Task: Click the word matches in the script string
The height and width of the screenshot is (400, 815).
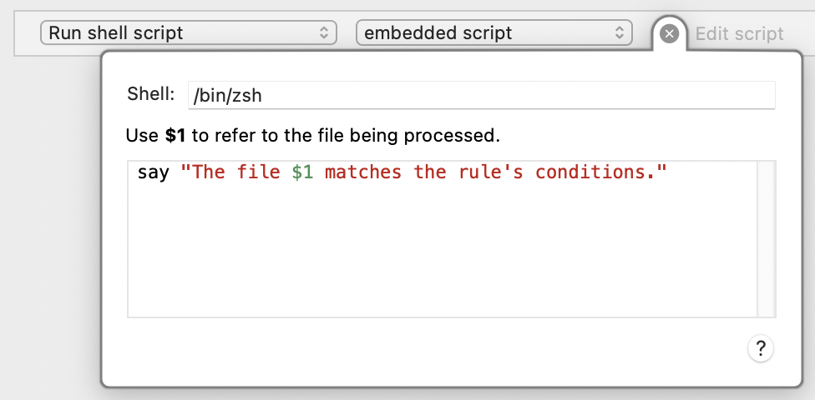Action: [x=363, y=172]
